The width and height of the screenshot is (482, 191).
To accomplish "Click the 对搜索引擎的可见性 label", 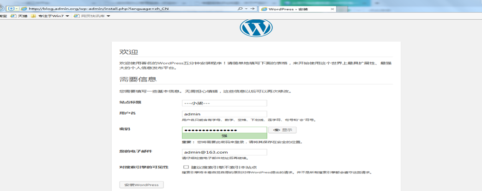I will [x=144, y=167].
